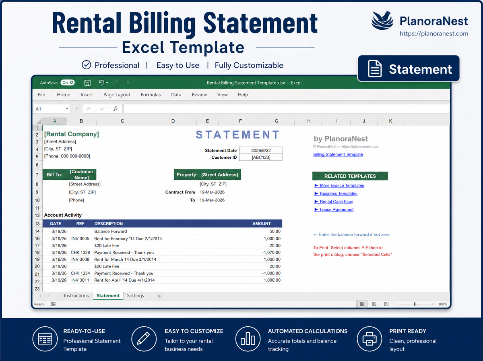Switch to the Statement sheet tab
Screen dimensions: 483x361
click(x=108, y=296)
